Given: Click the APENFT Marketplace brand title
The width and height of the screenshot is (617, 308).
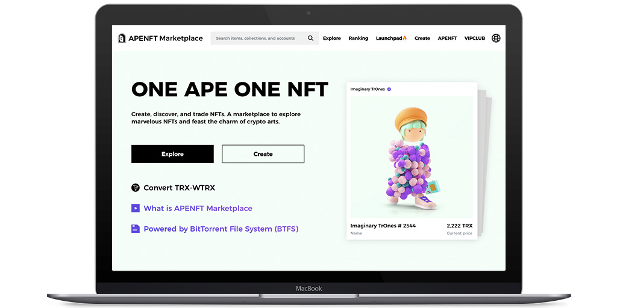Looking at the screenshot, I should coord(166,38).
